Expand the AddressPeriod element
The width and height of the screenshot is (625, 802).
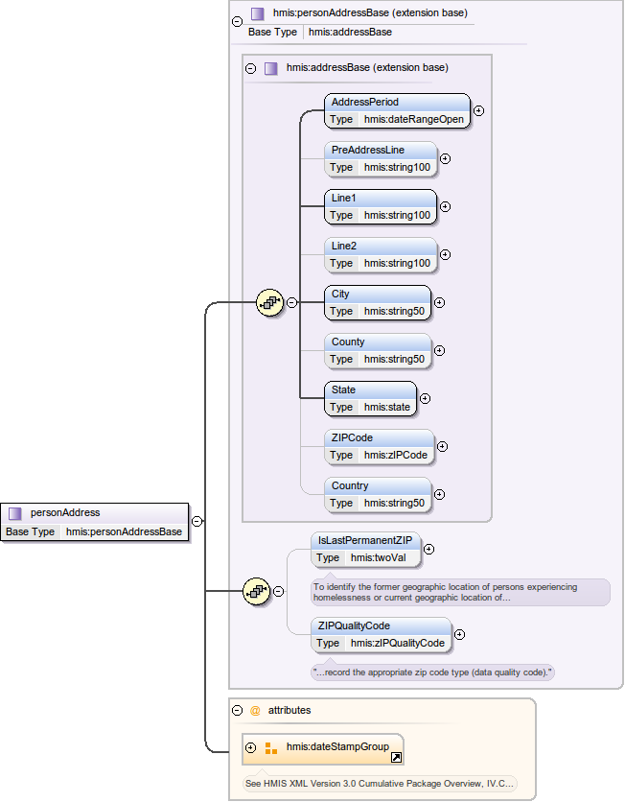pos(478,110)
